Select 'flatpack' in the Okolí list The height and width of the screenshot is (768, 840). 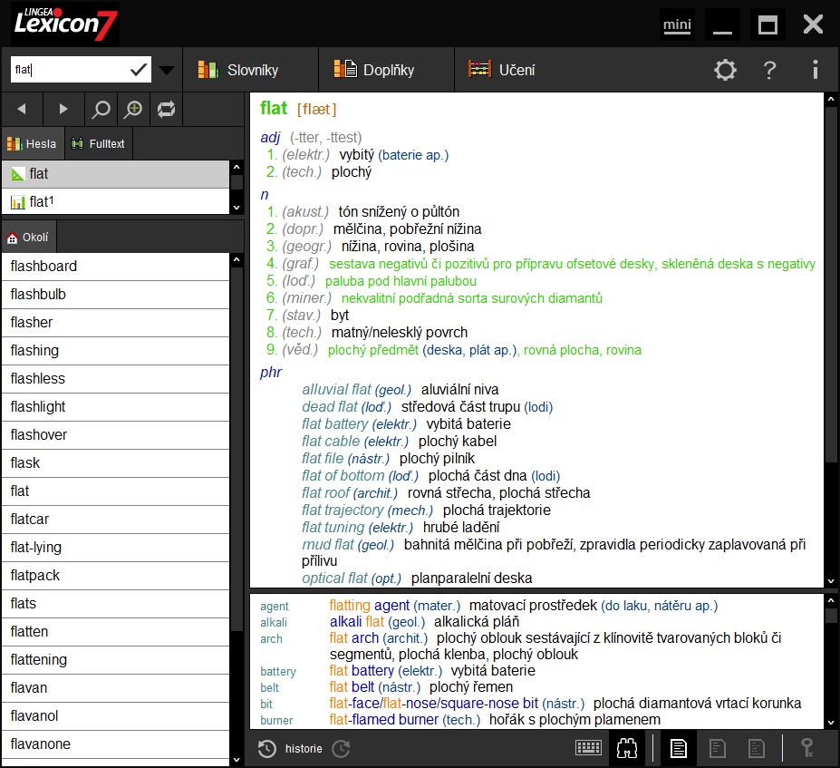(x=116, y=576)
